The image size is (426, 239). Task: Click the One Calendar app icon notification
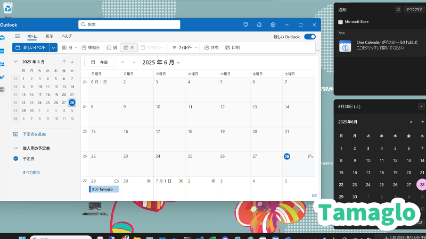(345, 46)
